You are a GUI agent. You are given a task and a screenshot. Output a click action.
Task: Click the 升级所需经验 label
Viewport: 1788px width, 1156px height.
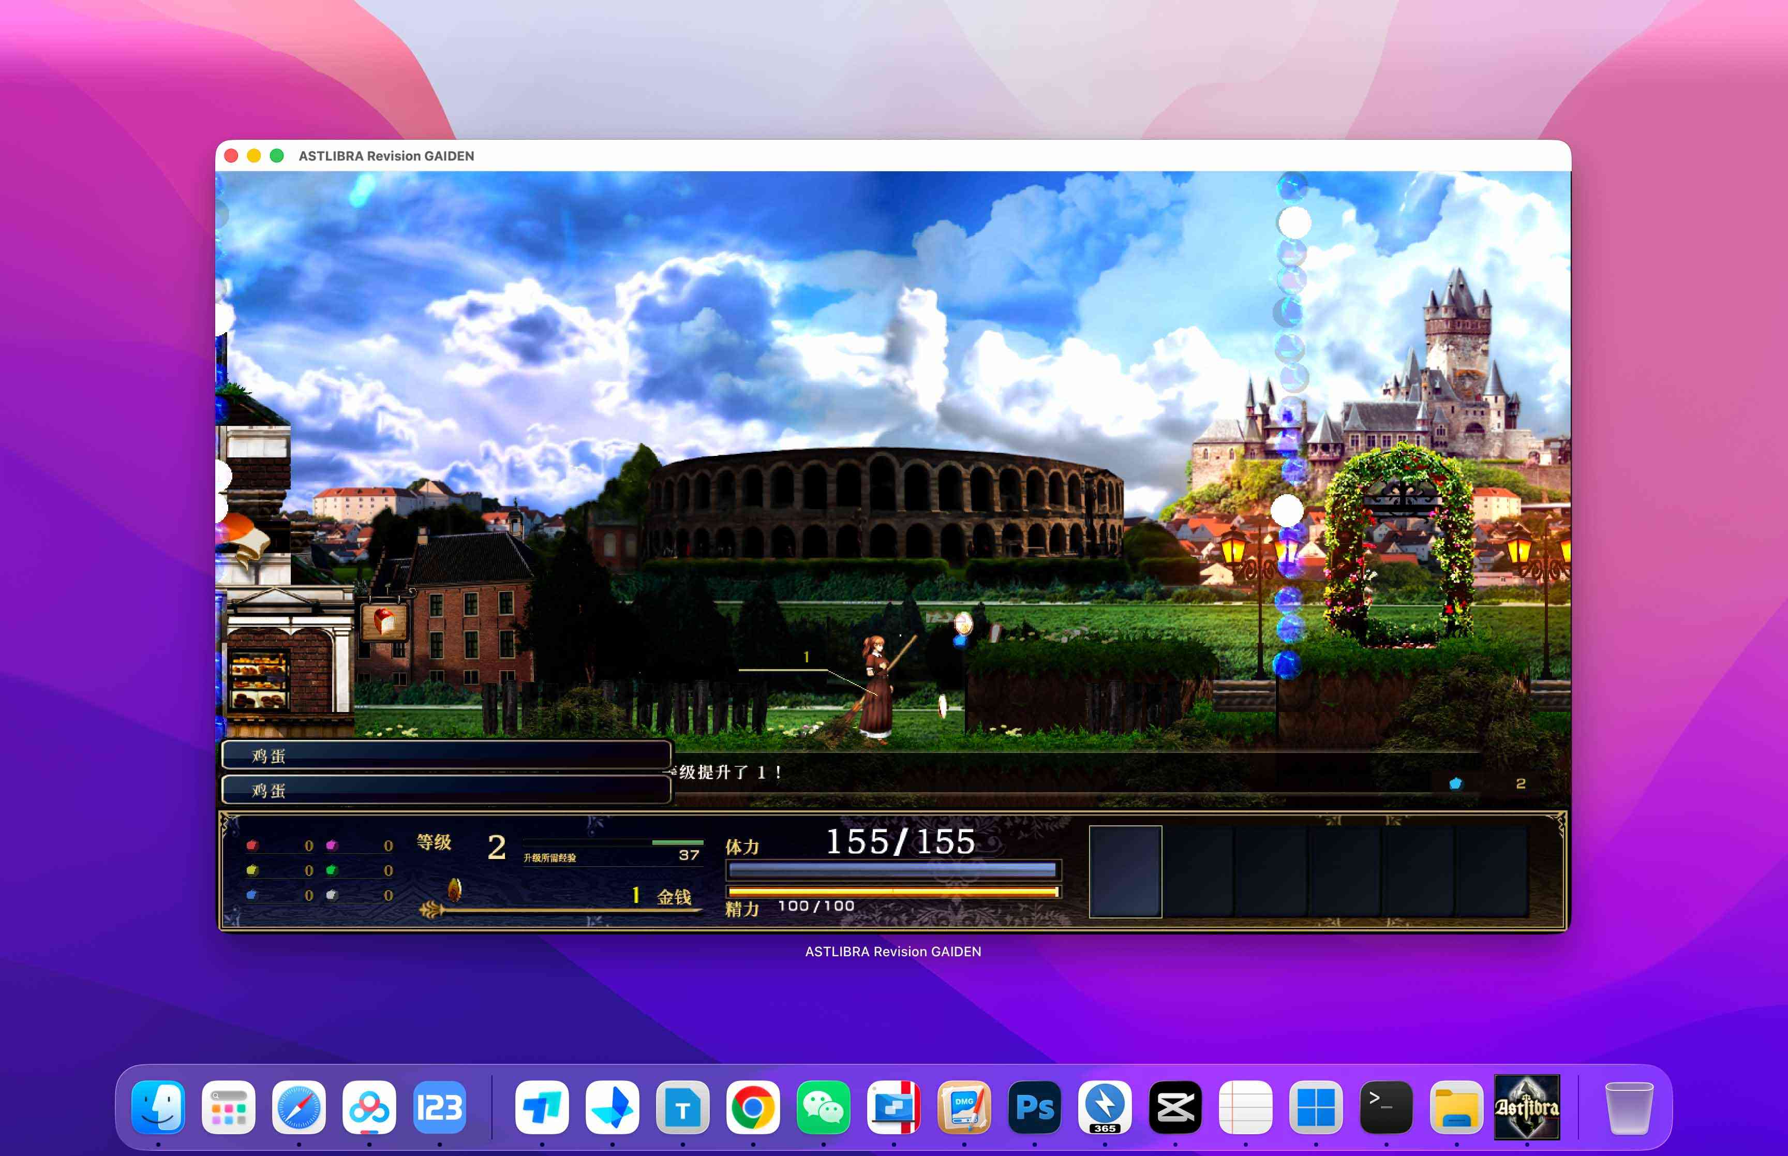550,858
